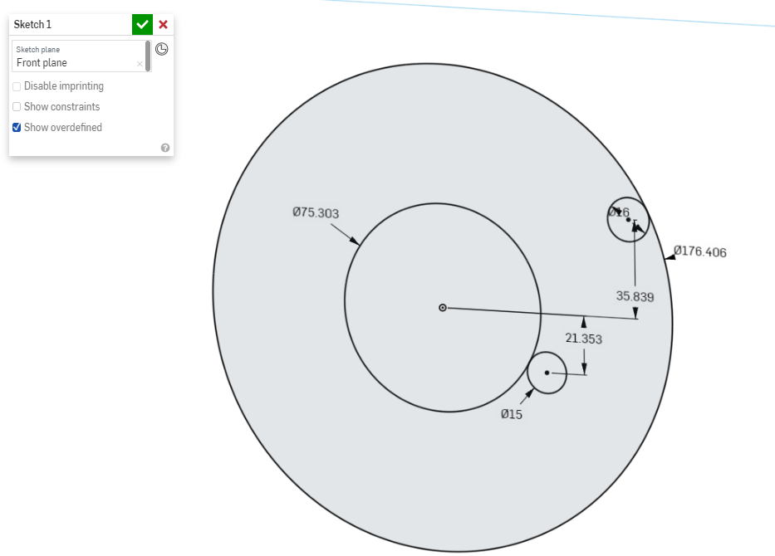Enable Show constraints checkbox
The width and height of the screenshot is (775, 556).
point(17,107)
